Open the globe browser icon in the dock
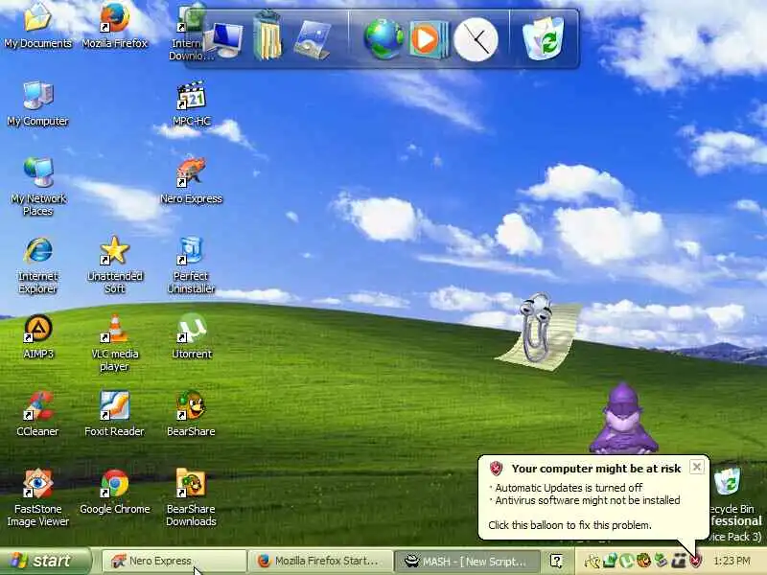 383,38
